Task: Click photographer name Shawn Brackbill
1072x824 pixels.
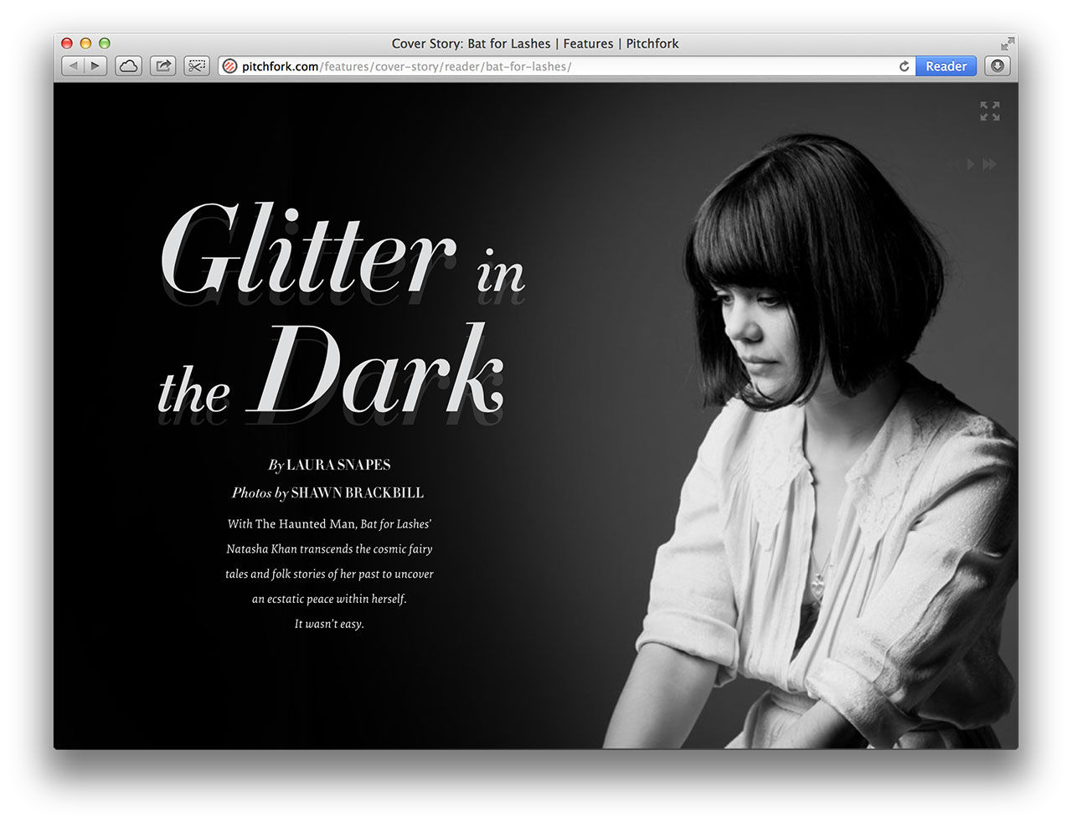Action: pyautogui.click(x=357, y=493)
